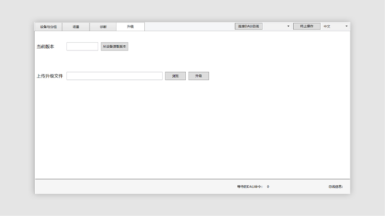The width and height of the screenshot is (385, 216).
Task: Click the 上传升级文件 label
Action: pos(50,76)
